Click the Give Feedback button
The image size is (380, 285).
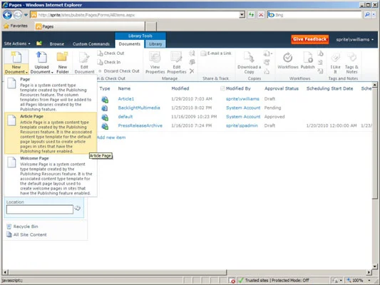pos(309,39)
